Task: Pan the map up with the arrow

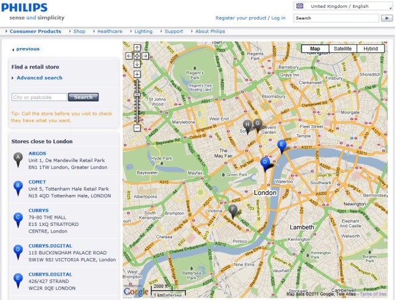Action: coord(137,48)
